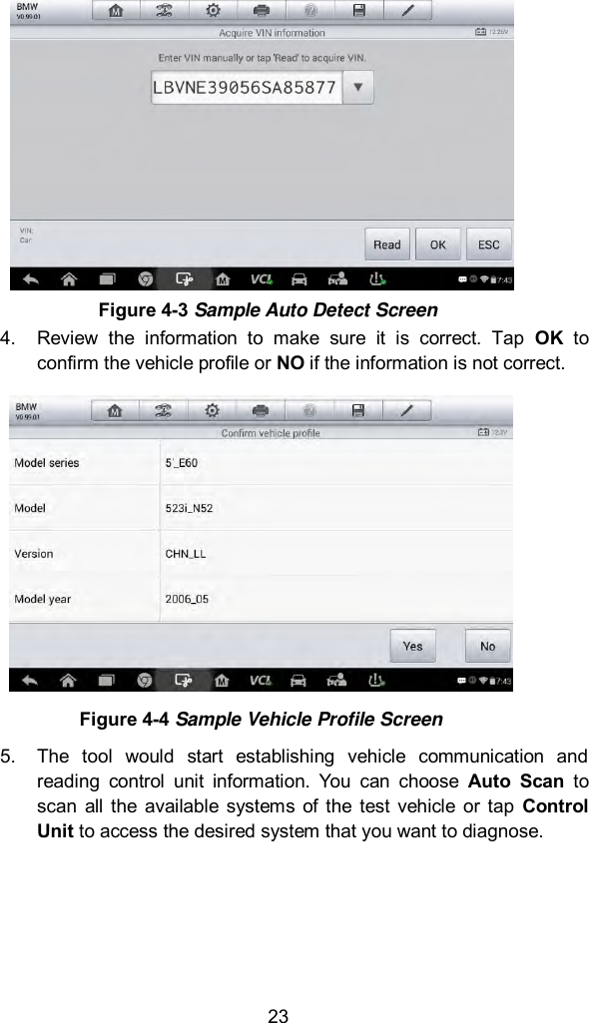
Task: Tap greyed Help icon in Confirm vehicle profile toolbar
Action: (x=309, y=410)
